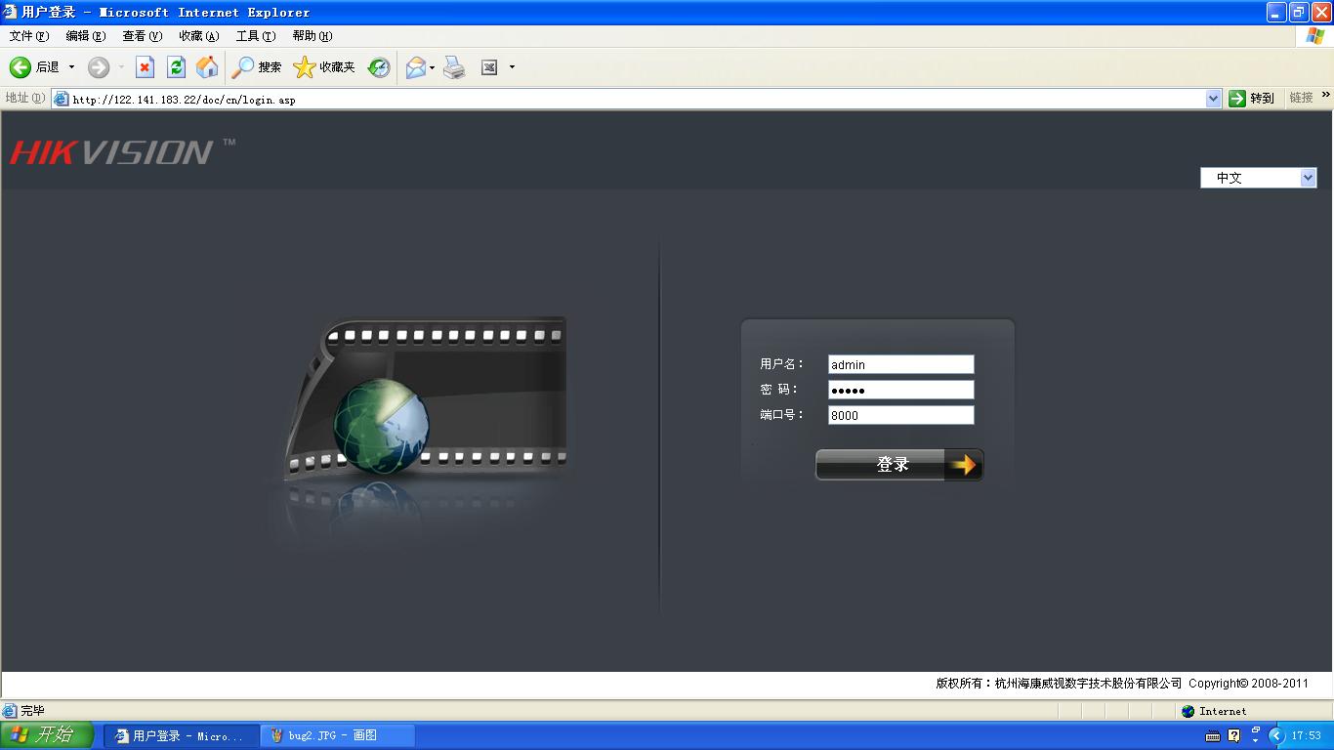Open the 收藏夹 favorites star button

pyautogui.click(x=324, y=67)
